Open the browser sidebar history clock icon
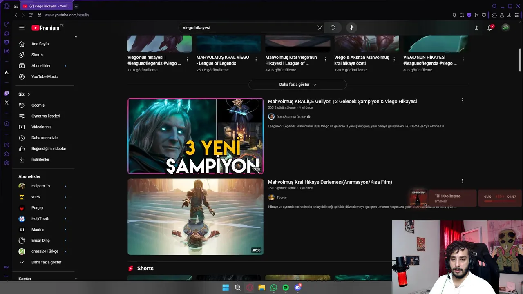523x294 pixels. click(7, 145)
